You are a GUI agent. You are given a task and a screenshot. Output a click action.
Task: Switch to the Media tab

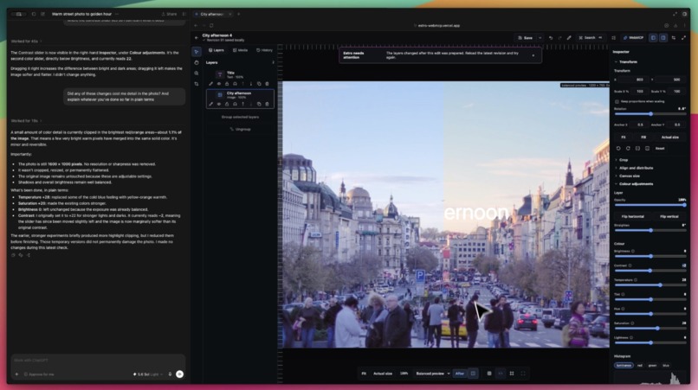pyautogui.click(x=241, y=50)
